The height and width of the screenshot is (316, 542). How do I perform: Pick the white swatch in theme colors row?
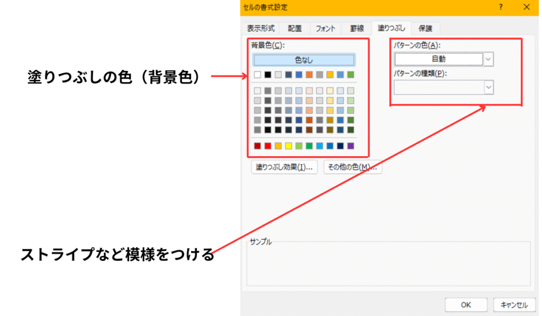pos(258,75)
